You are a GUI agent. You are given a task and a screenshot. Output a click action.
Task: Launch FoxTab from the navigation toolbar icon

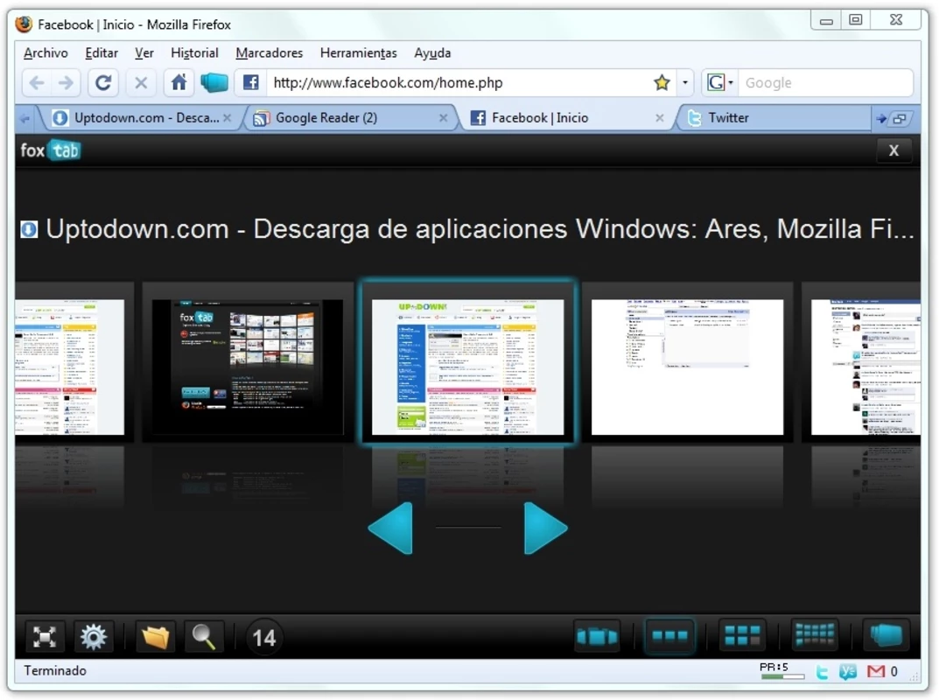(214, 82)
